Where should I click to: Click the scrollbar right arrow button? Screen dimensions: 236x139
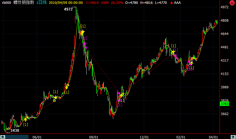233,136
